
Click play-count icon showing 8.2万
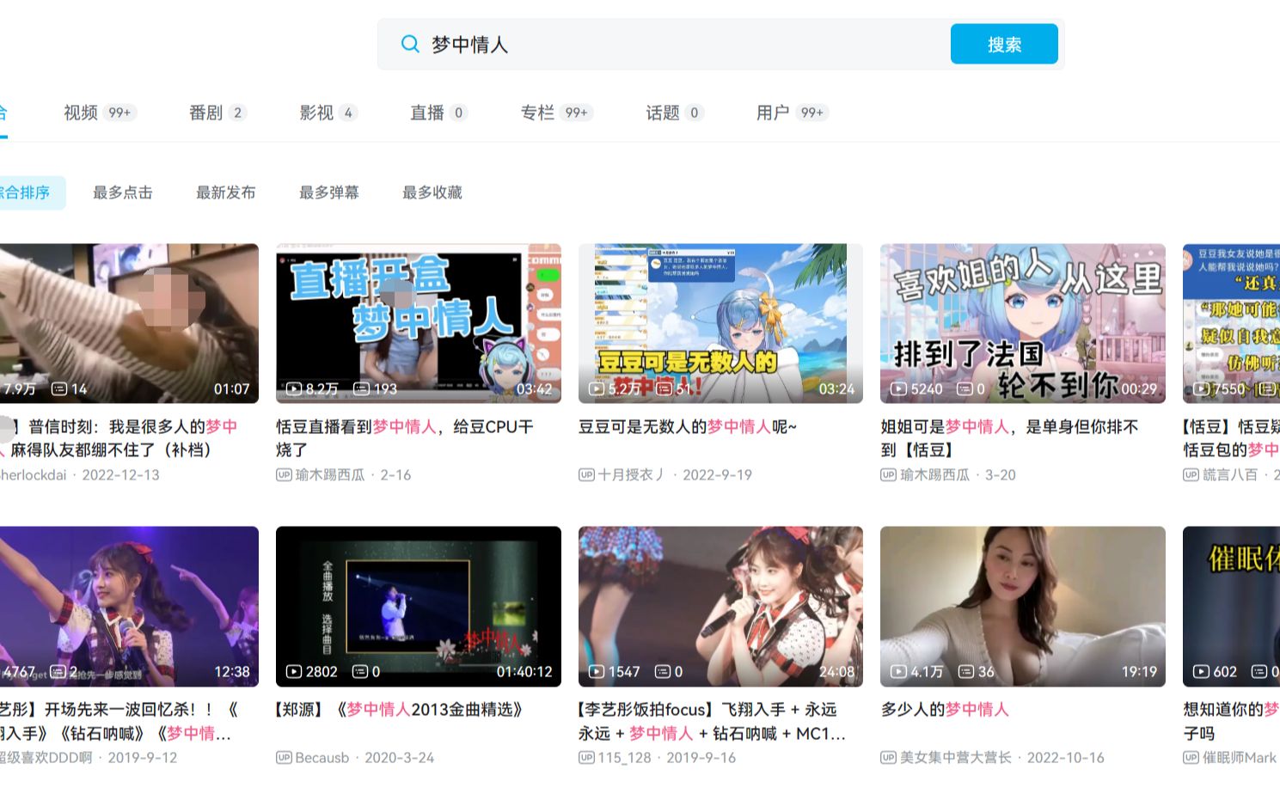(x=293, y=389)
